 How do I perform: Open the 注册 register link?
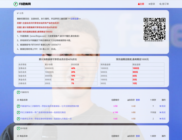tap(141, 4)
